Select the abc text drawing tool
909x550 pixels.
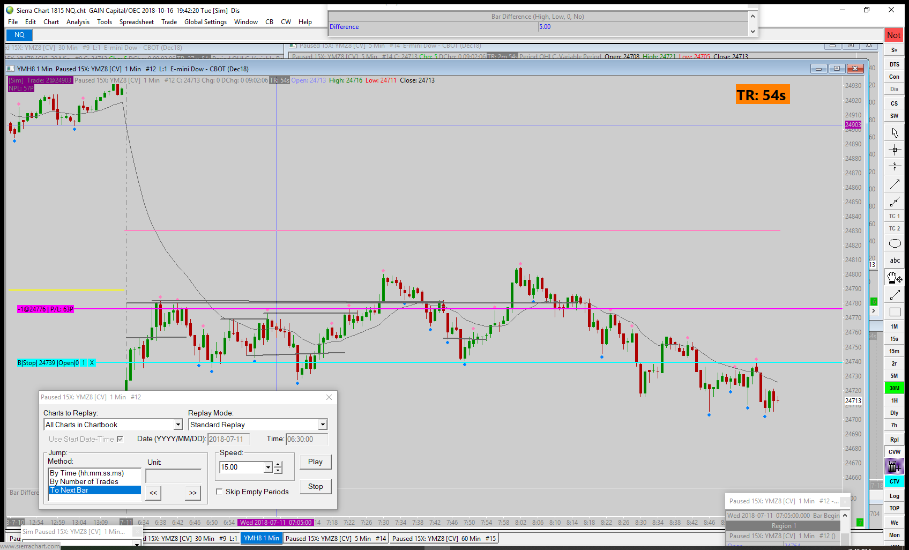click(895, 261)
